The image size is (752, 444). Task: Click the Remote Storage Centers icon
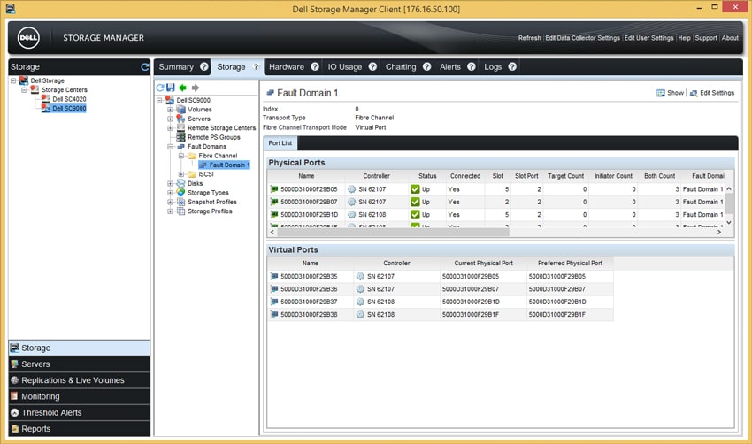click(x=180, y=128)
